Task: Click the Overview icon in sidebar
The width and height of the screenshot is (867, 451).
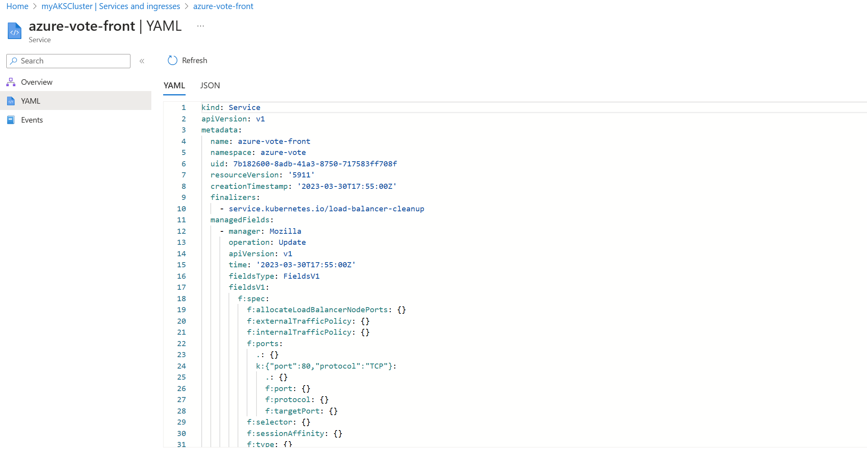Action: coord(11,82)
